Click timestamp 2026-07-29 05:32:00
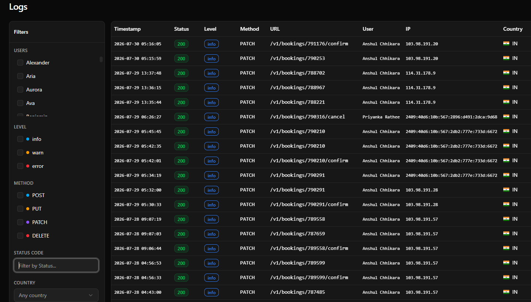Image resolution: width=531 pixels, height=302 pixels. point(138,190)
